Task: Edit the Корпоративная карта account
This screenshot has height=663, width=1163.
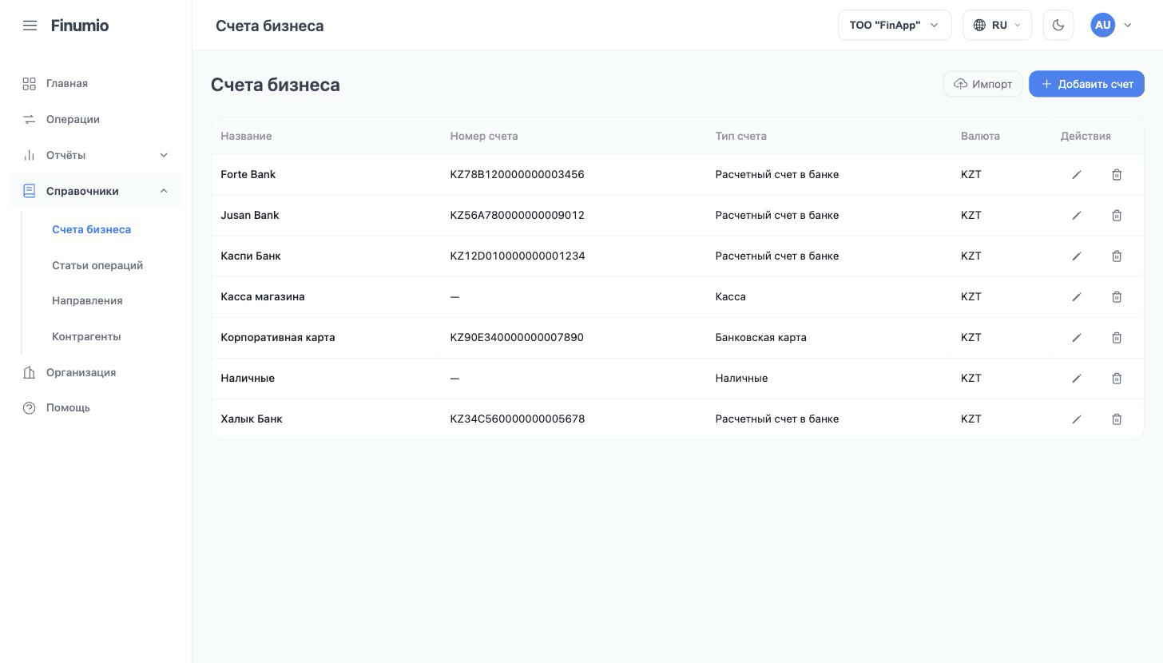Action: tap(1077, 338)
